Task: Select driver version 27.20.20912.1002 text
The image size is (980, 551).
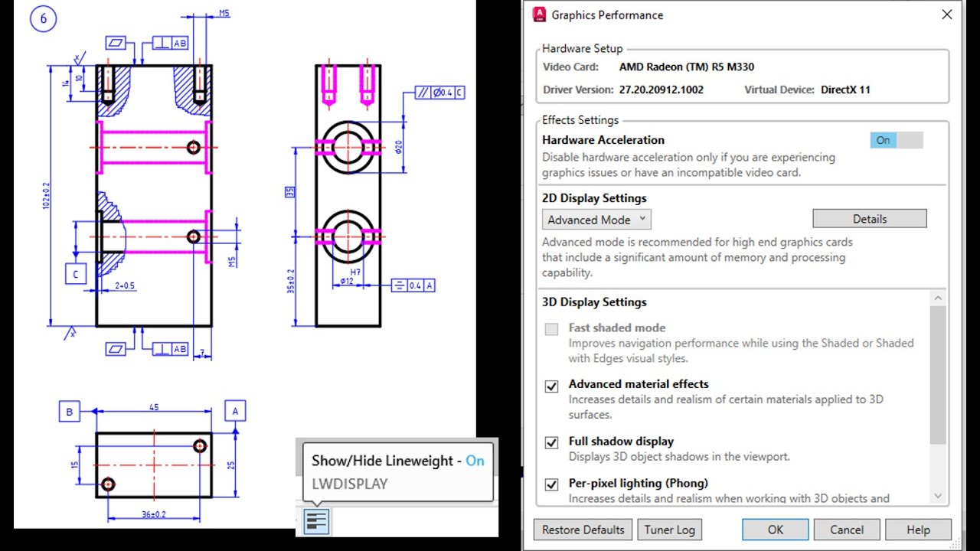Action: (x=661, y=90)
